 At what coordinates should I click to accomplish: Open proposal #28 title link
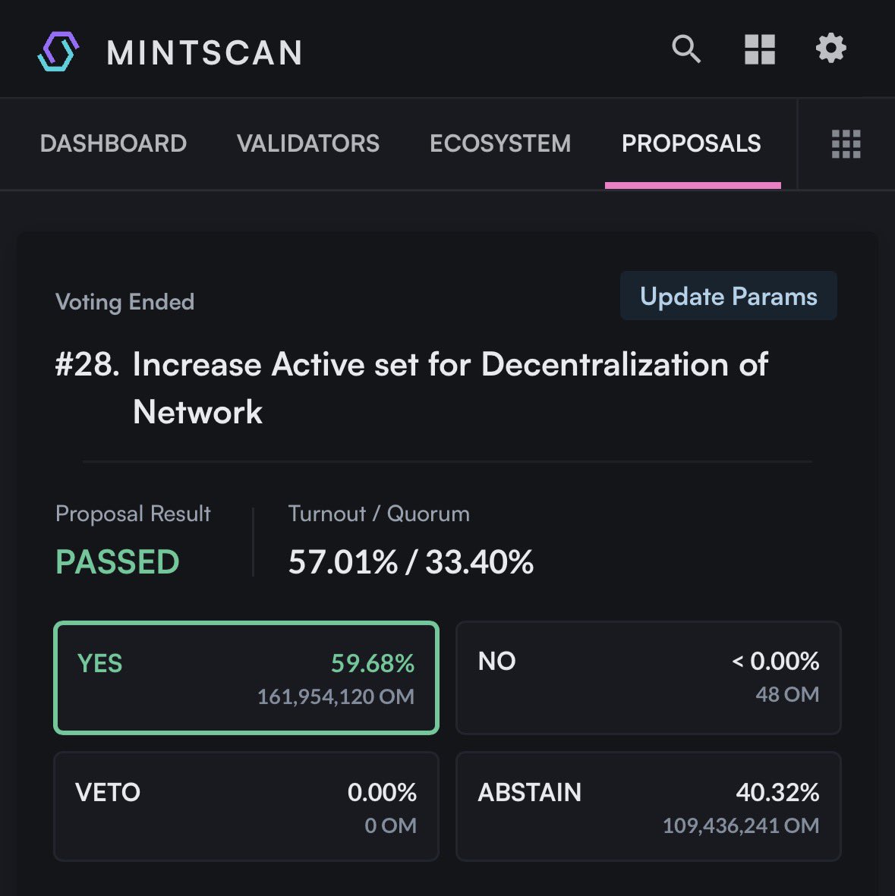click(x=449, y=366)
